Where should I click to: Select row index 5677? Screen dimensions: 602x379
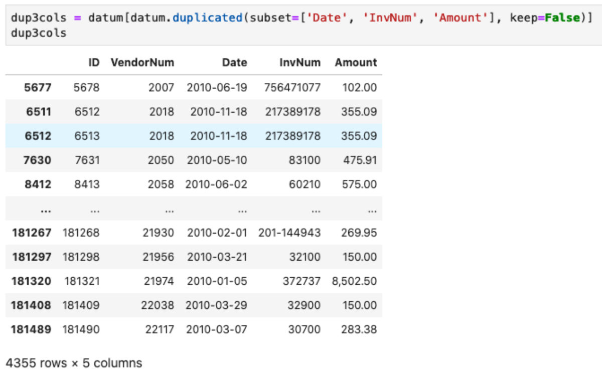tap(38, 88)
